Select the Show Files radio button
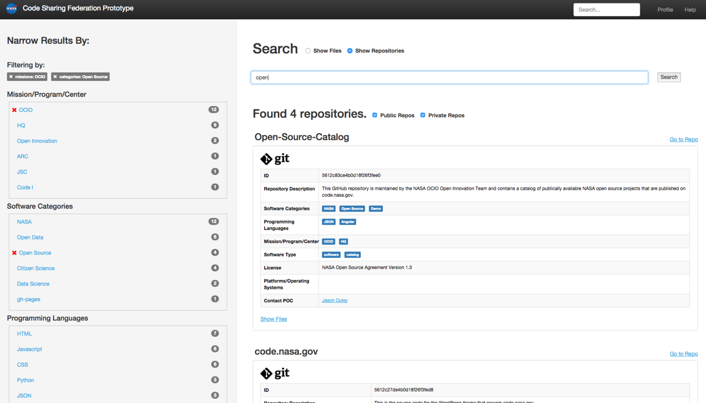Screen dimensions: 706x403 point(308,51)
